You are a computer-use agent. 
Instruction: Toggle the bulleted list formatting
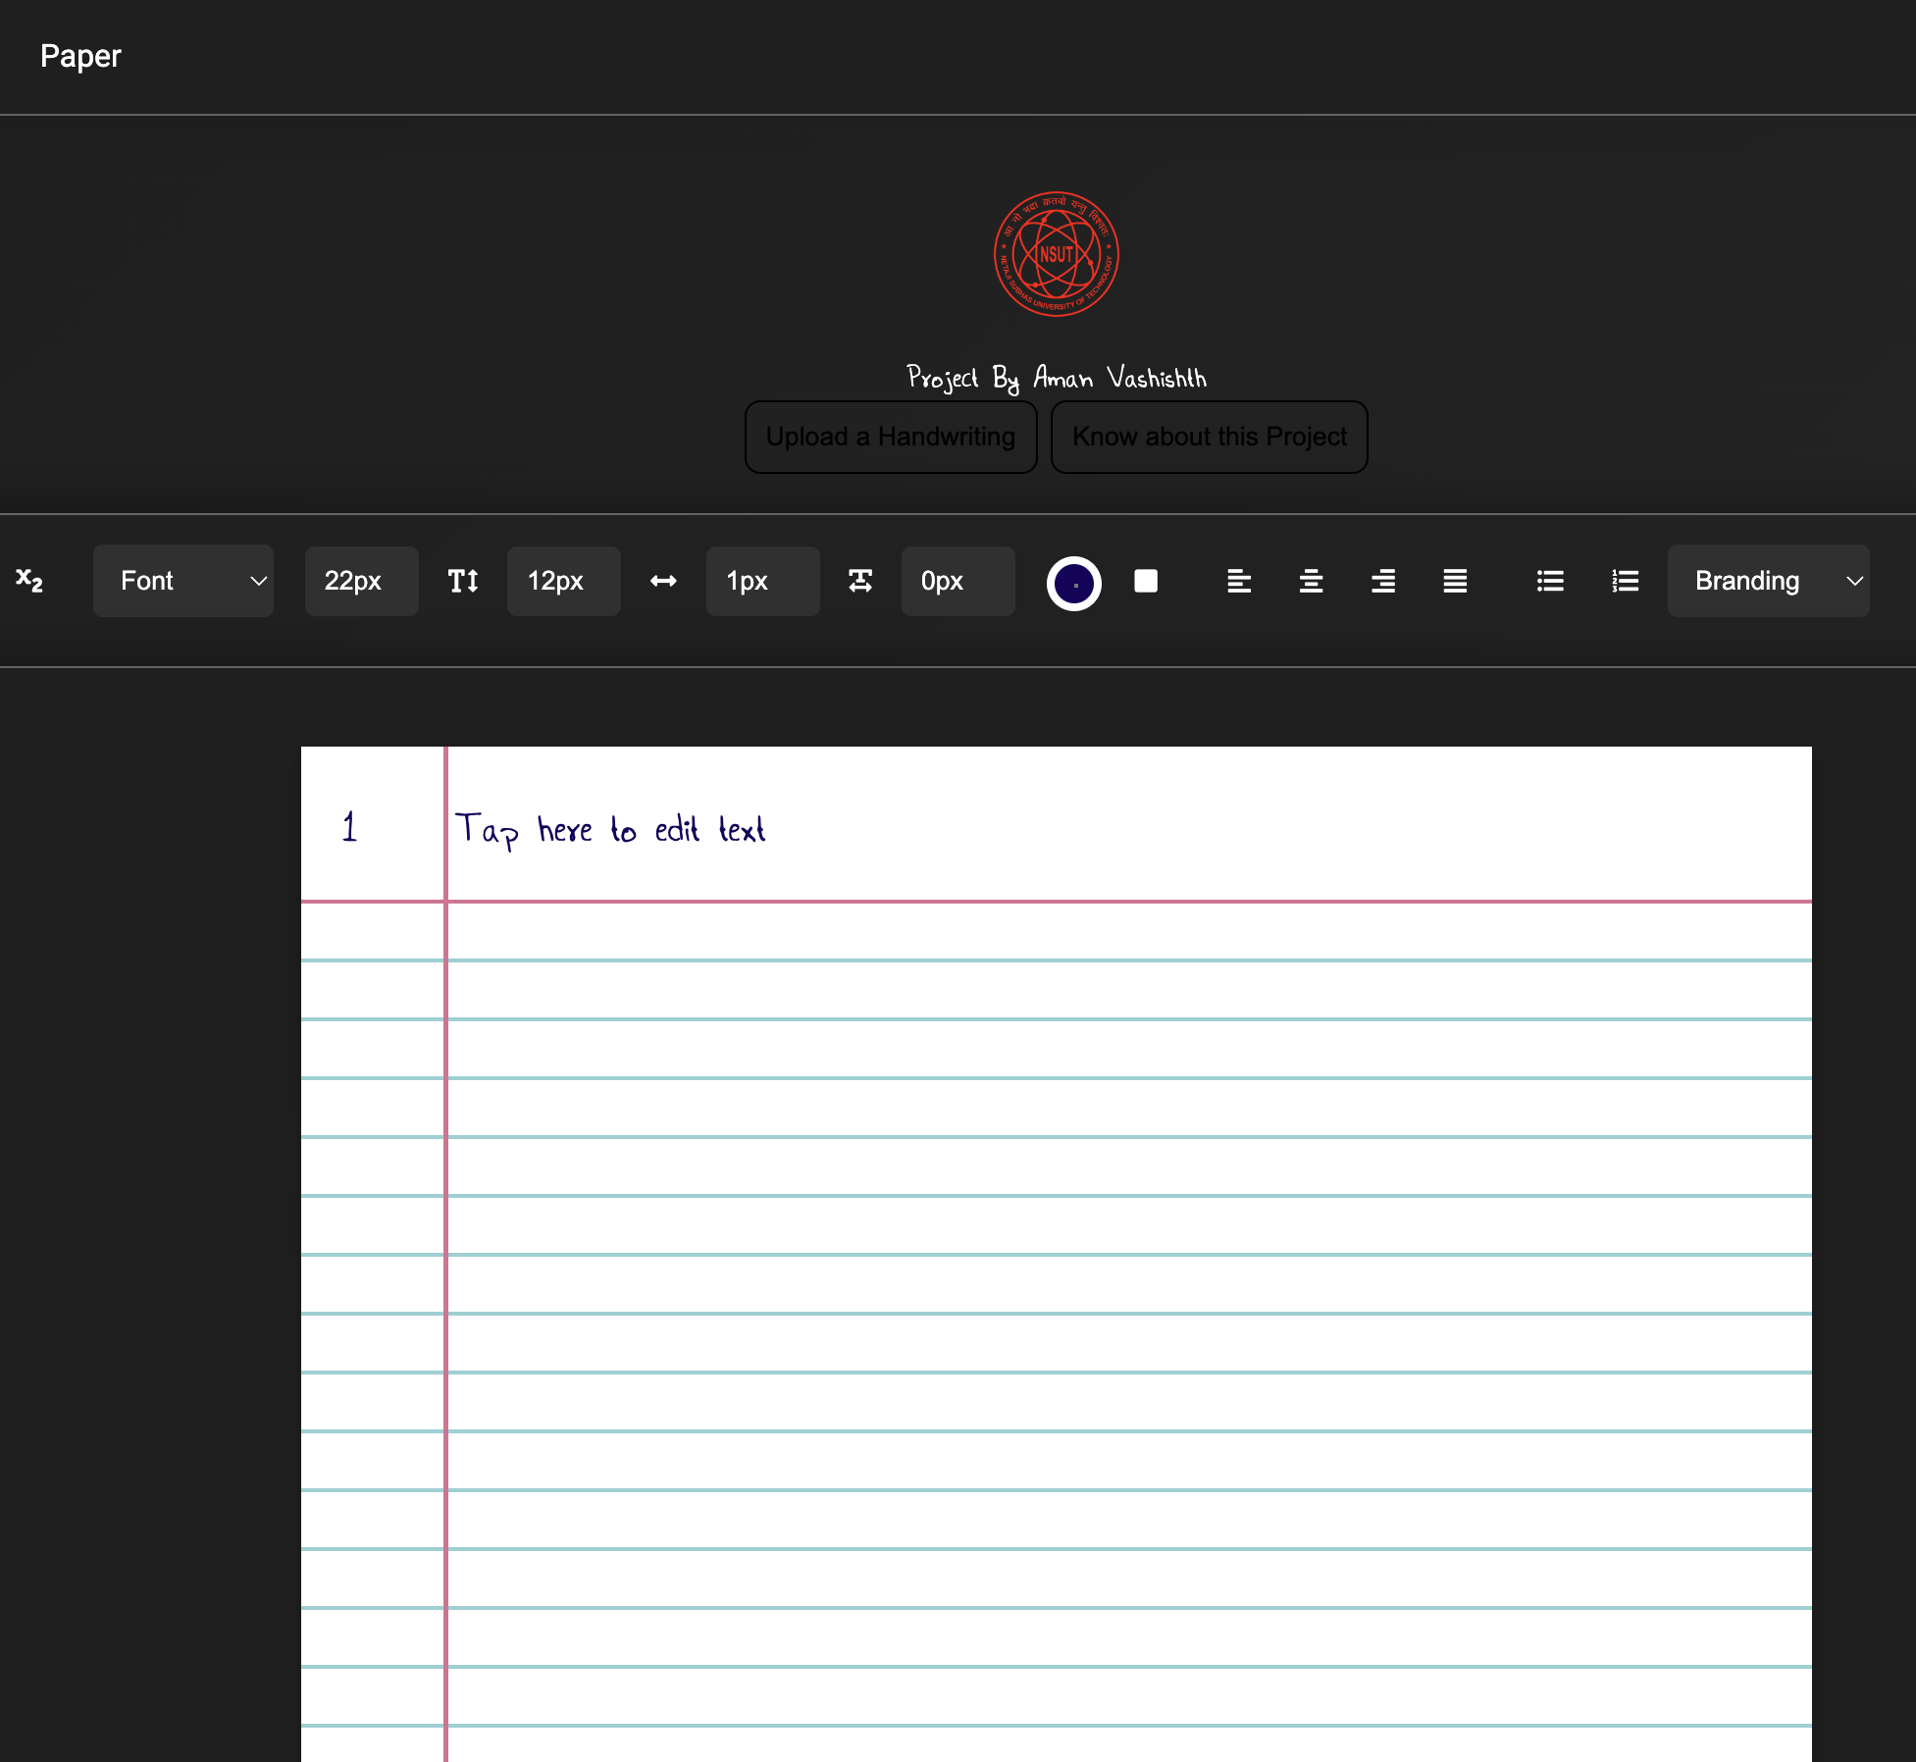point(1550,581)
